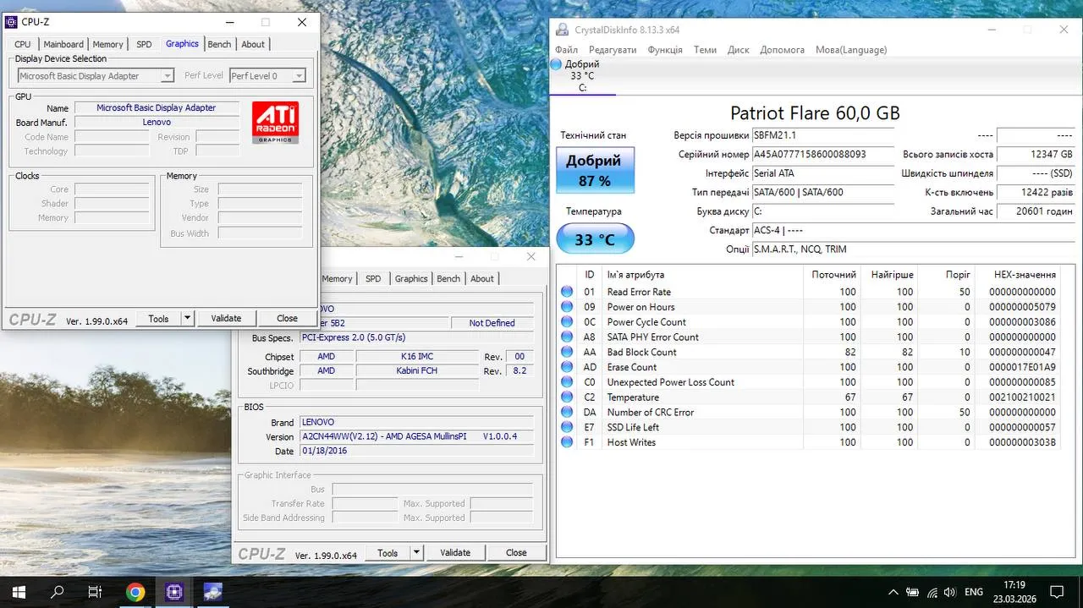Click Close in the front CPU-Z window
Image resolution: width=1083 pixels, height=608 pixels.
tap(287, 319)
